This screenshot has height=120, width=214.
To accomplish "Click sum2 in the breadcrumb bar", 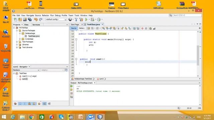I will click(101, 79).
